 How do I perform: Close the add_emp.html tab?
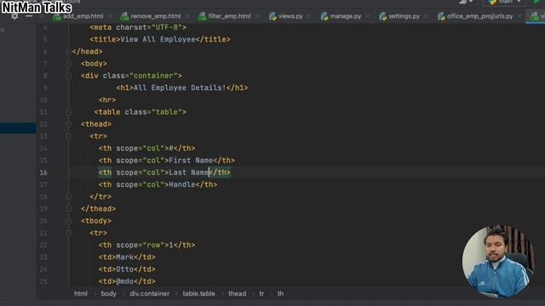click(x=110, y=16)
